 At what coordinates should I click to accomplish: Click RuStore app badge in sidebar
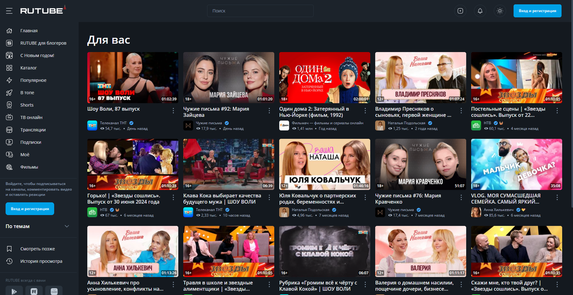pyautogui.click(x=34, y=291)
